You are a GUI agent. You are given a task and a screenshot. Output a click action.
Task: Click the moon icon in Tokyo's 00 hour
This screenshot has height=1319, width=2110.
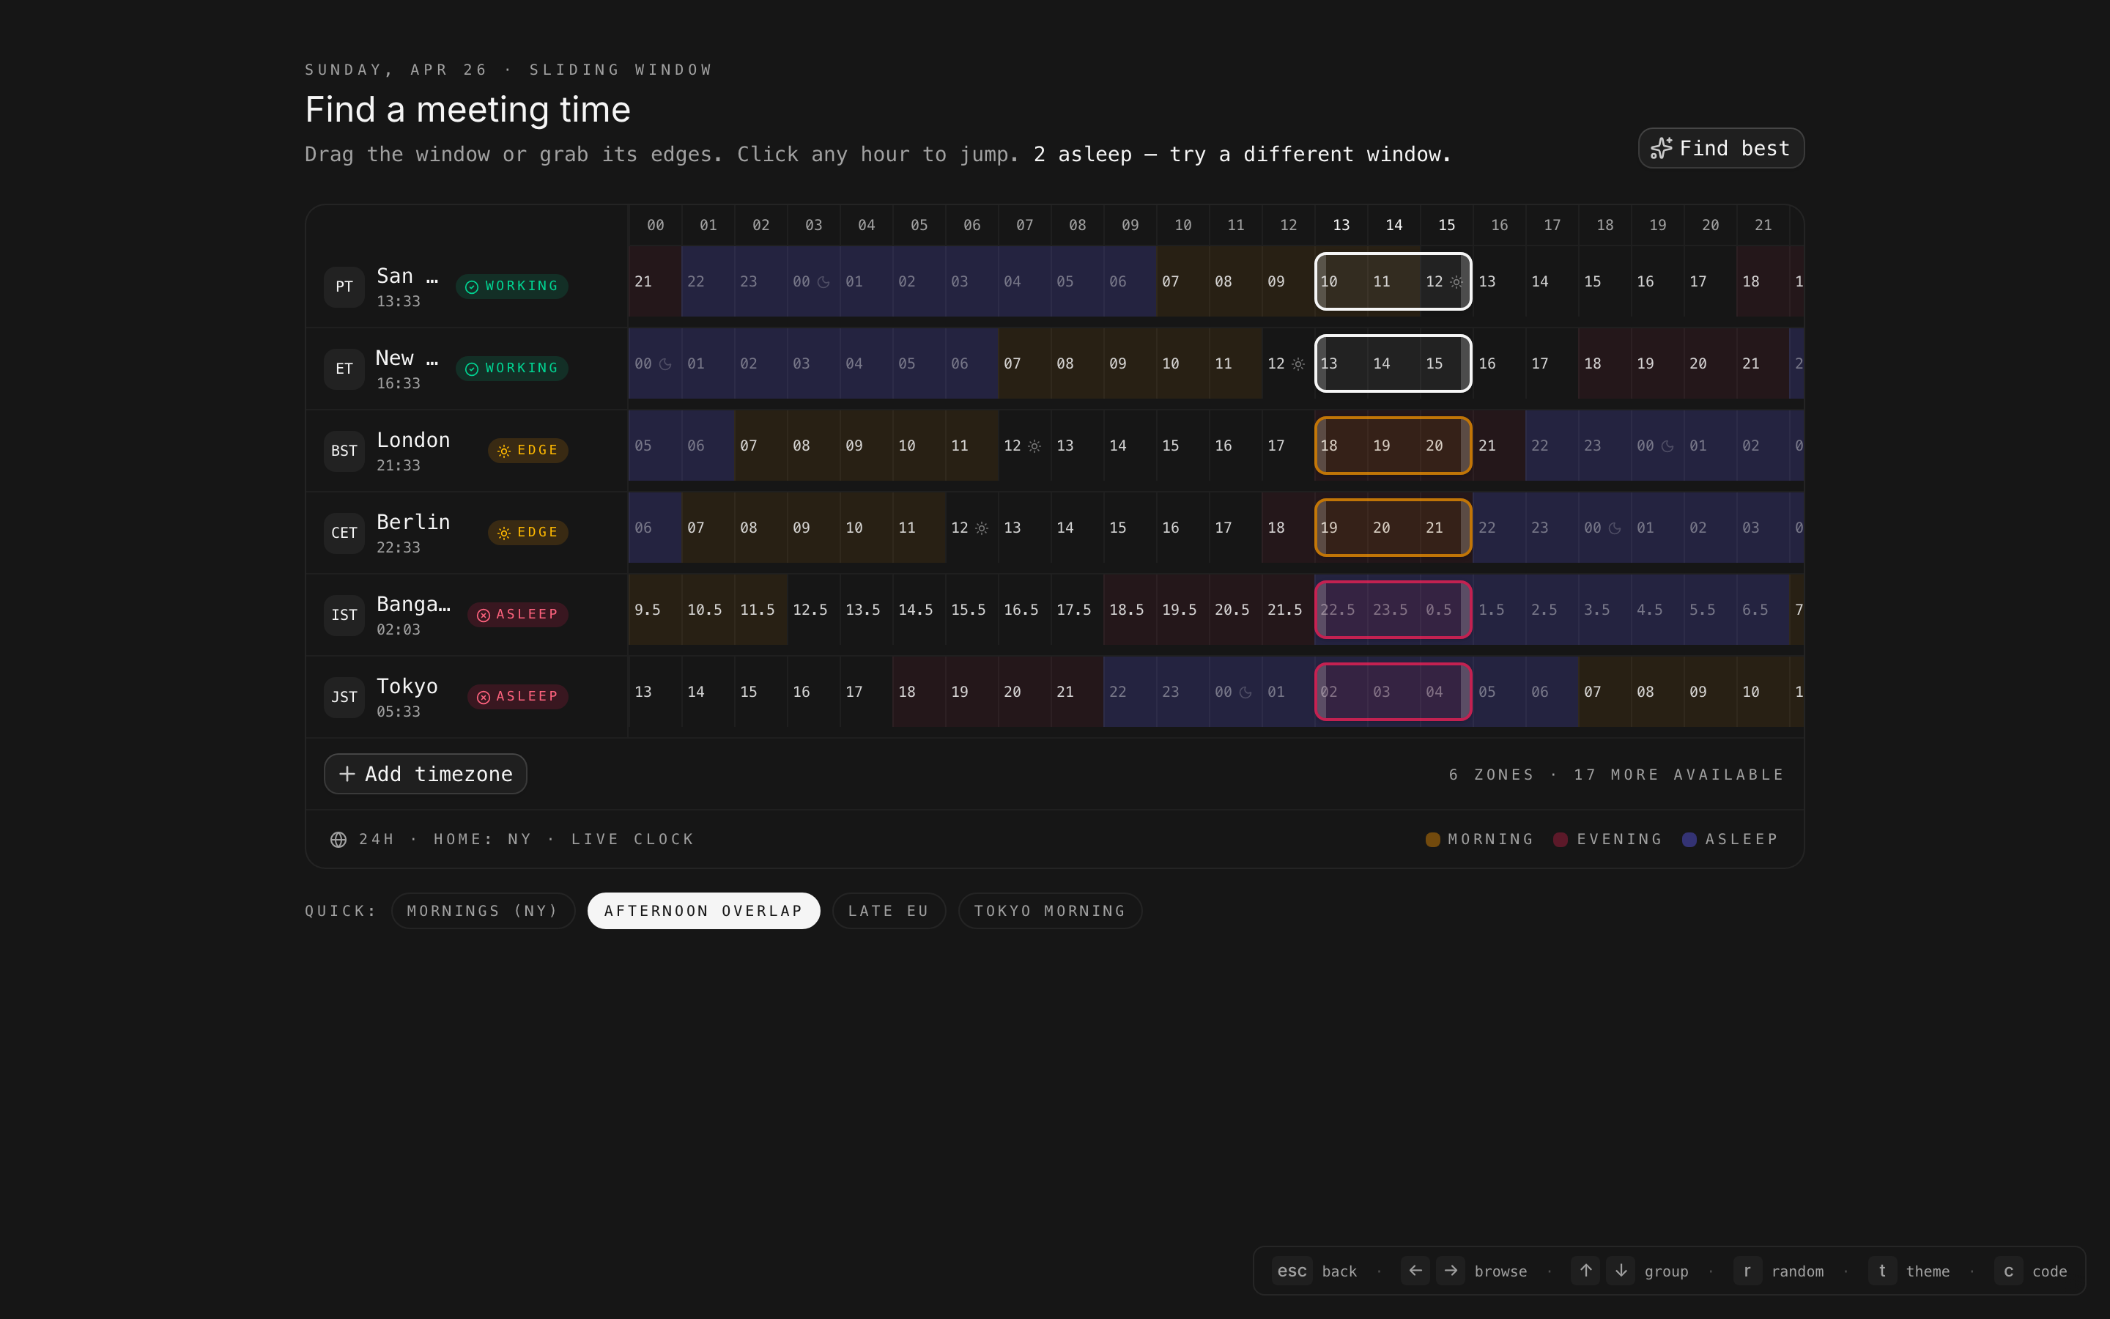pos(1246,692)
